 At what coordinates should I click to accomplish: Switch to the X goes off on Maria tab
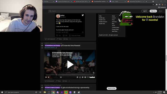[64, 2]
